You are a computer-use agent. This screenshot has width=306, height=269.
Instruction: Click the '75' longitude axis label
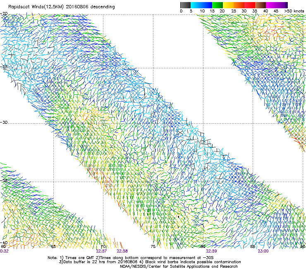pos(153,247)
